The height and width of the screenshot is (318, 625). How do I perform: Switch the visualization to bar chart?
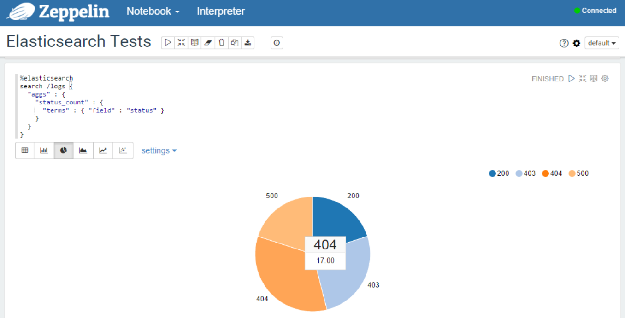[44, 150]
